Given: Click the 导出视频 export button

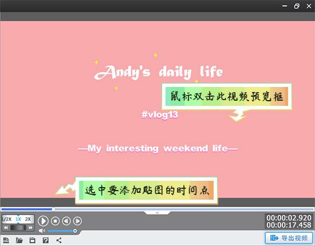Looking at the screenshot, I should (x=289, y=238).
